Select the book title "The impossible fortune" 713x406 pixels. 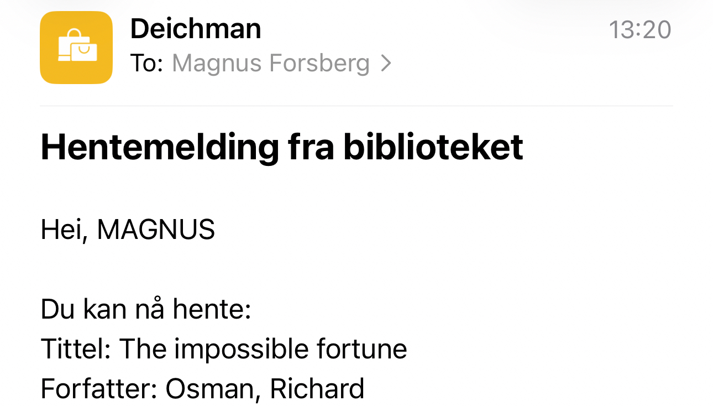pos(263,349)
